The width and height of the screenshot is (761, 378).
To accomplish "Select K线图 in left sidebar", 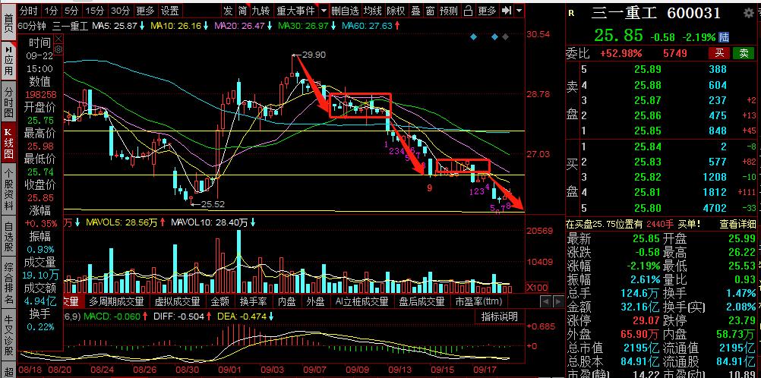I will [8, 143].
